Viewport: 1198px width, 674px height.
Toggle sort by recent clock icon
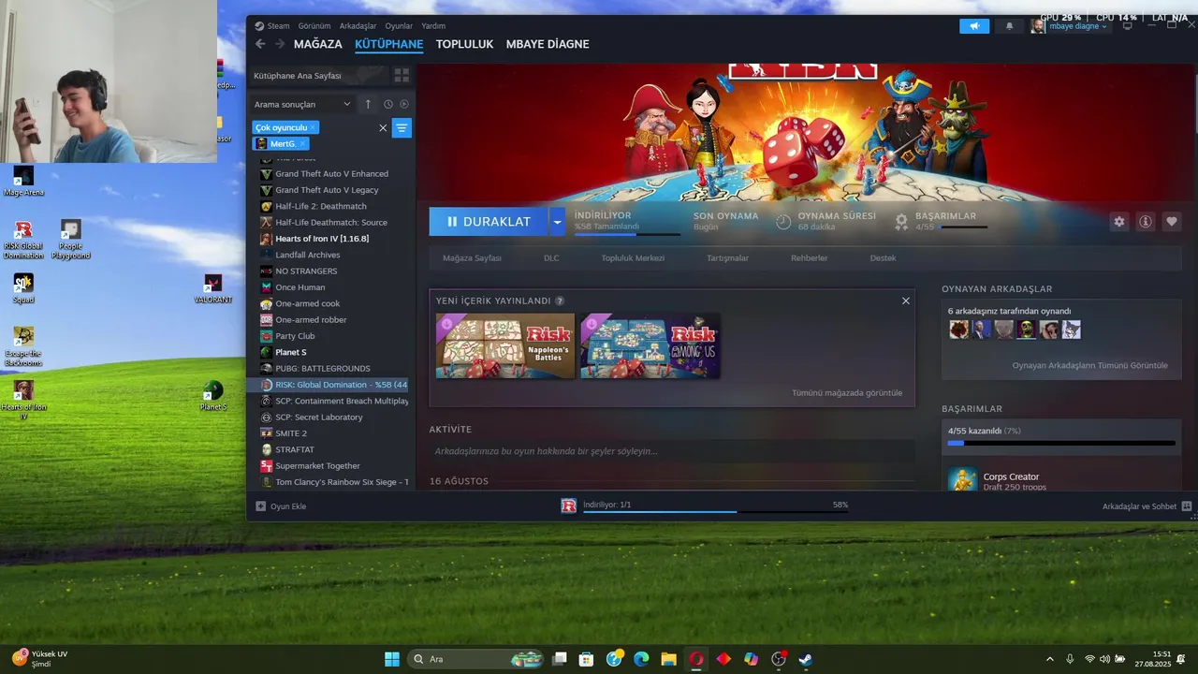387,104
